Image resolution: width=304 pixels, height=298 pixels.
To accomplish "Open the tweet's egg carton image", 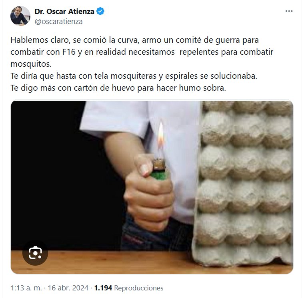I will point(152,187).
